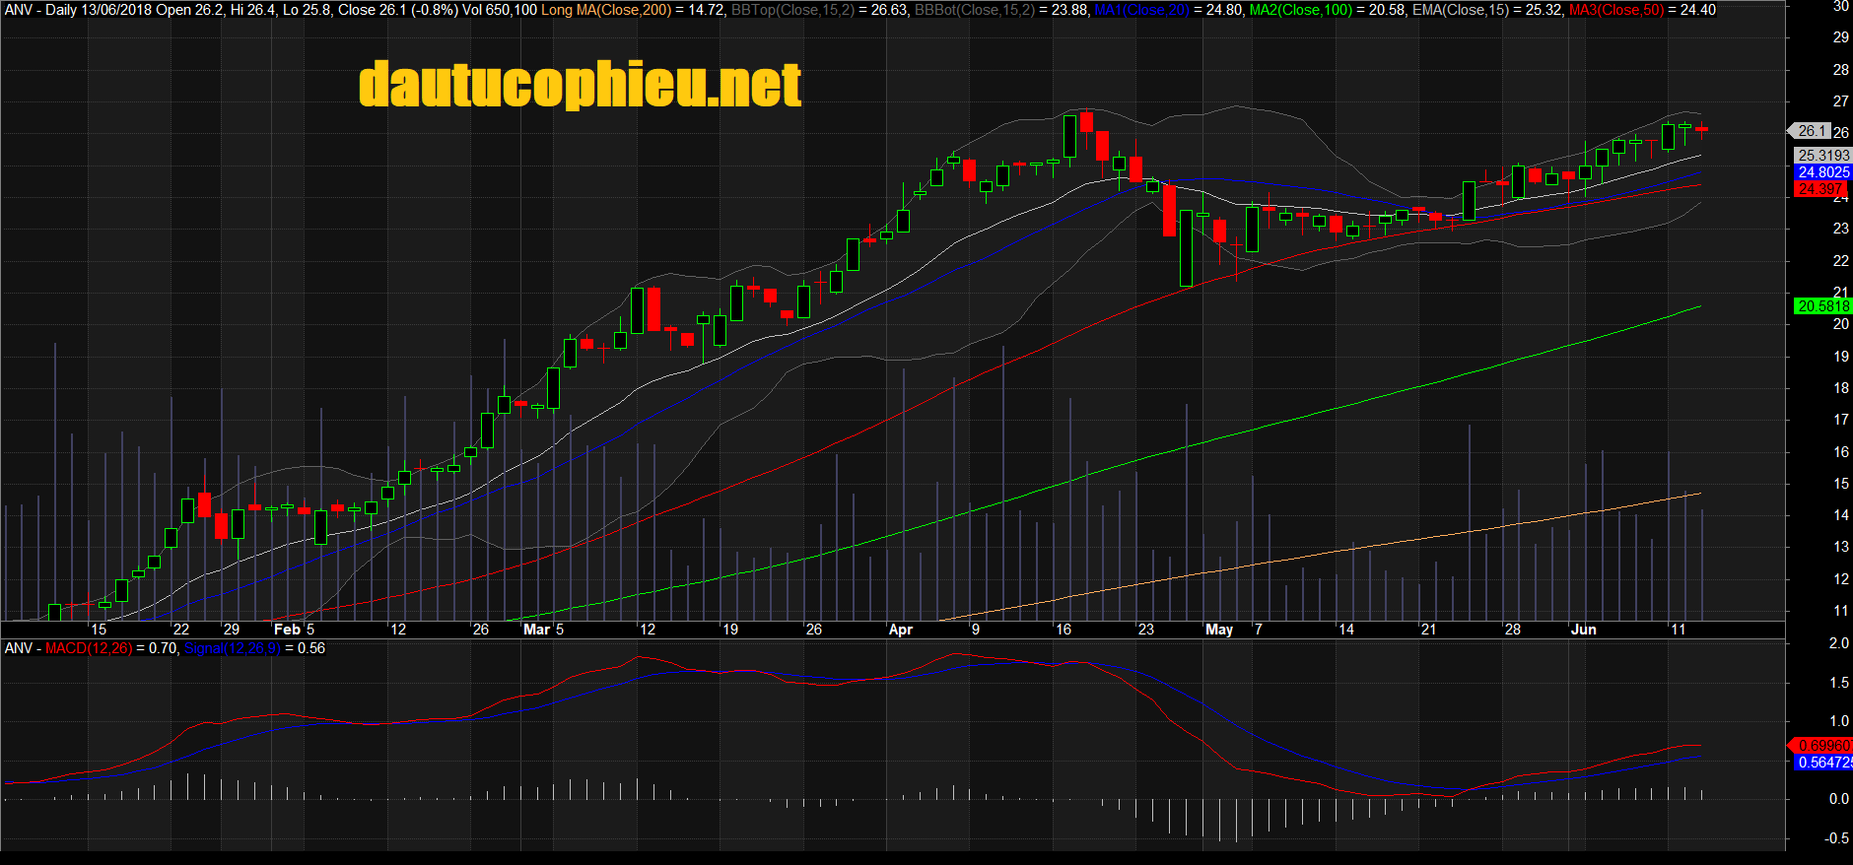Click the Apr month marker on time axis
Screen dimensions: 1853x865
pos(901,630)
